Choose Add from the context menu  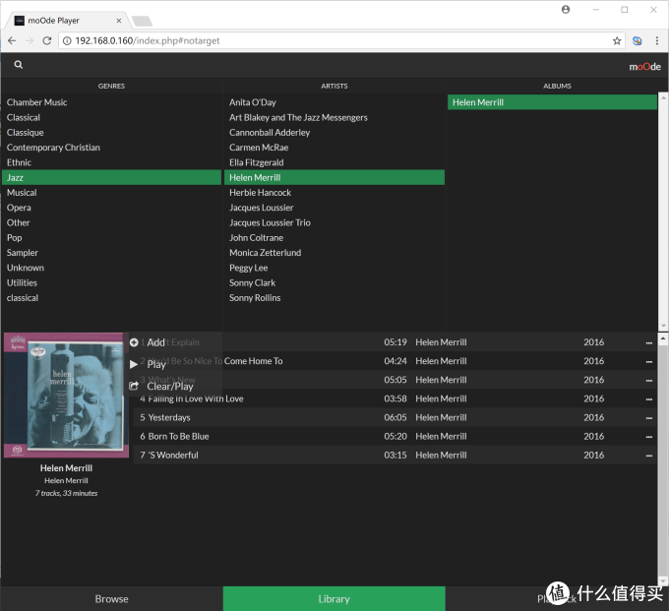155,342
